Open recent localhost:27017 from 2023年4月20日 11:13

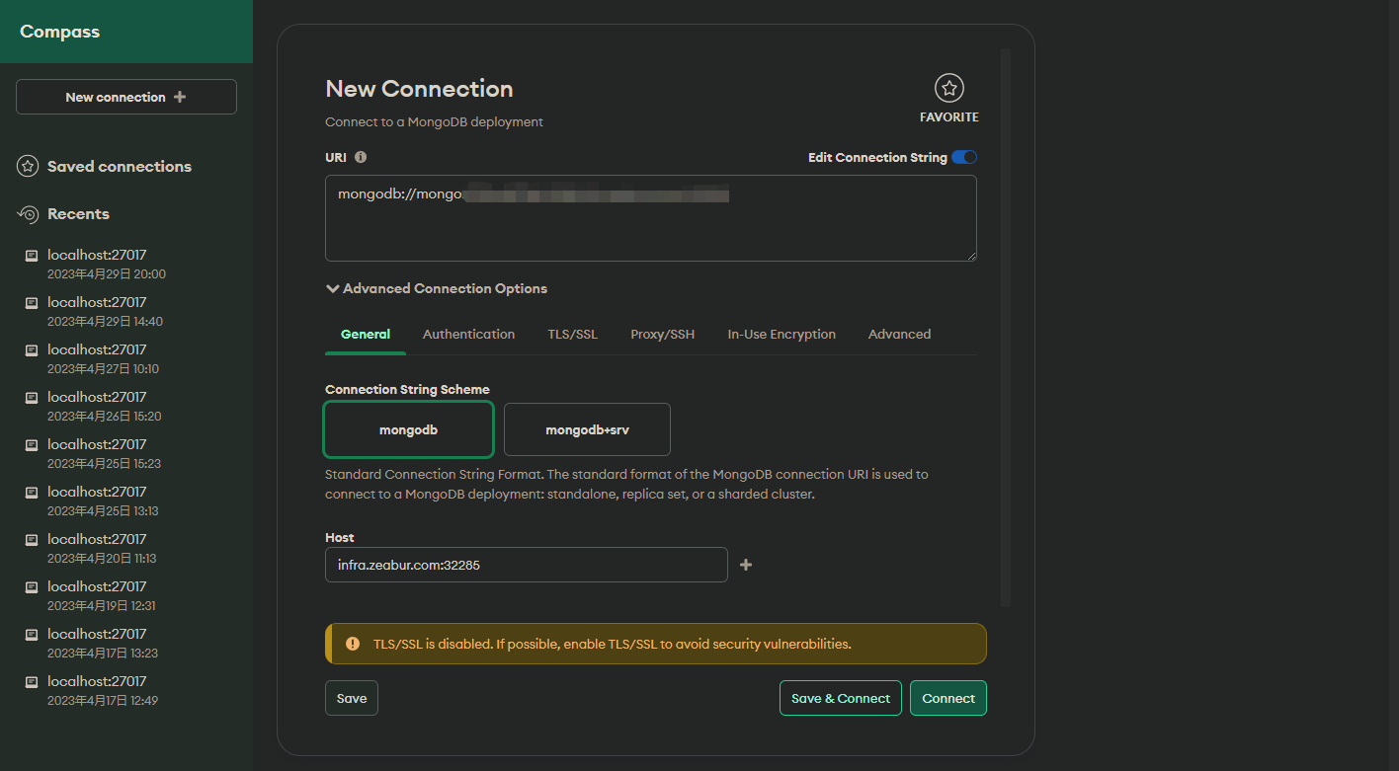pos(126,548)
